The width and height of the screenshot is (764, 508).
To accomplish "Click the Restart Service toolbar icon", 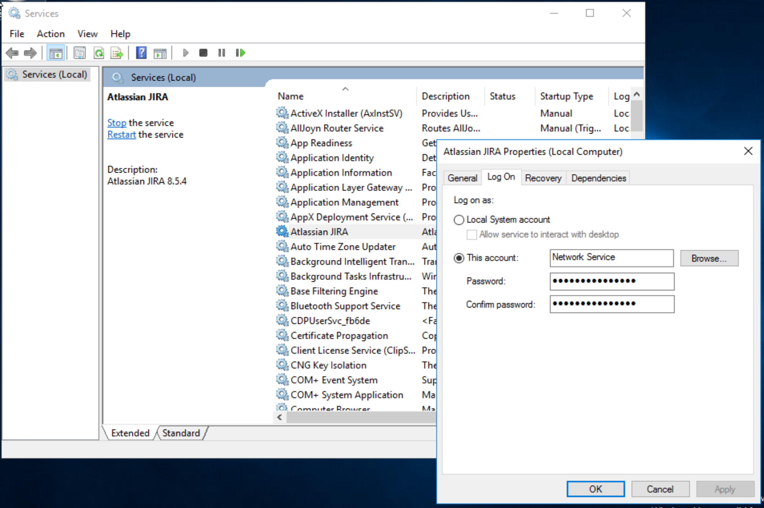I will 240,53.
